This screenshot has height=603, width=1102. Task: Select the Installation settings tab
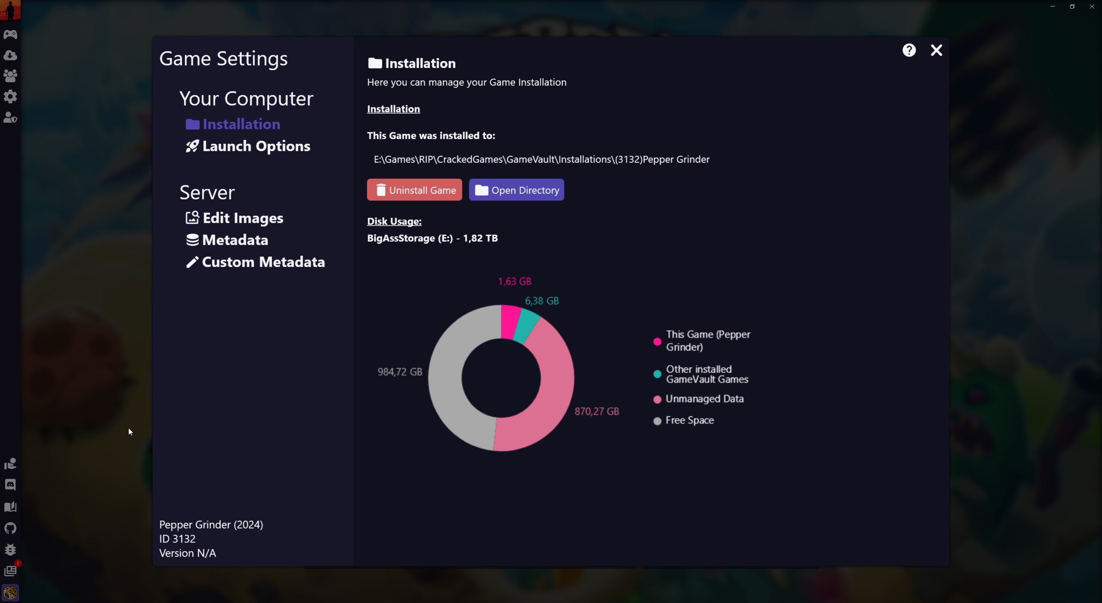click(233, 124)
